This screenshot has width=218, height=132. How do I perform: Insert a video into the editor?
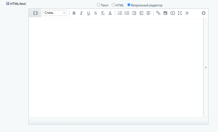[173, 13]
